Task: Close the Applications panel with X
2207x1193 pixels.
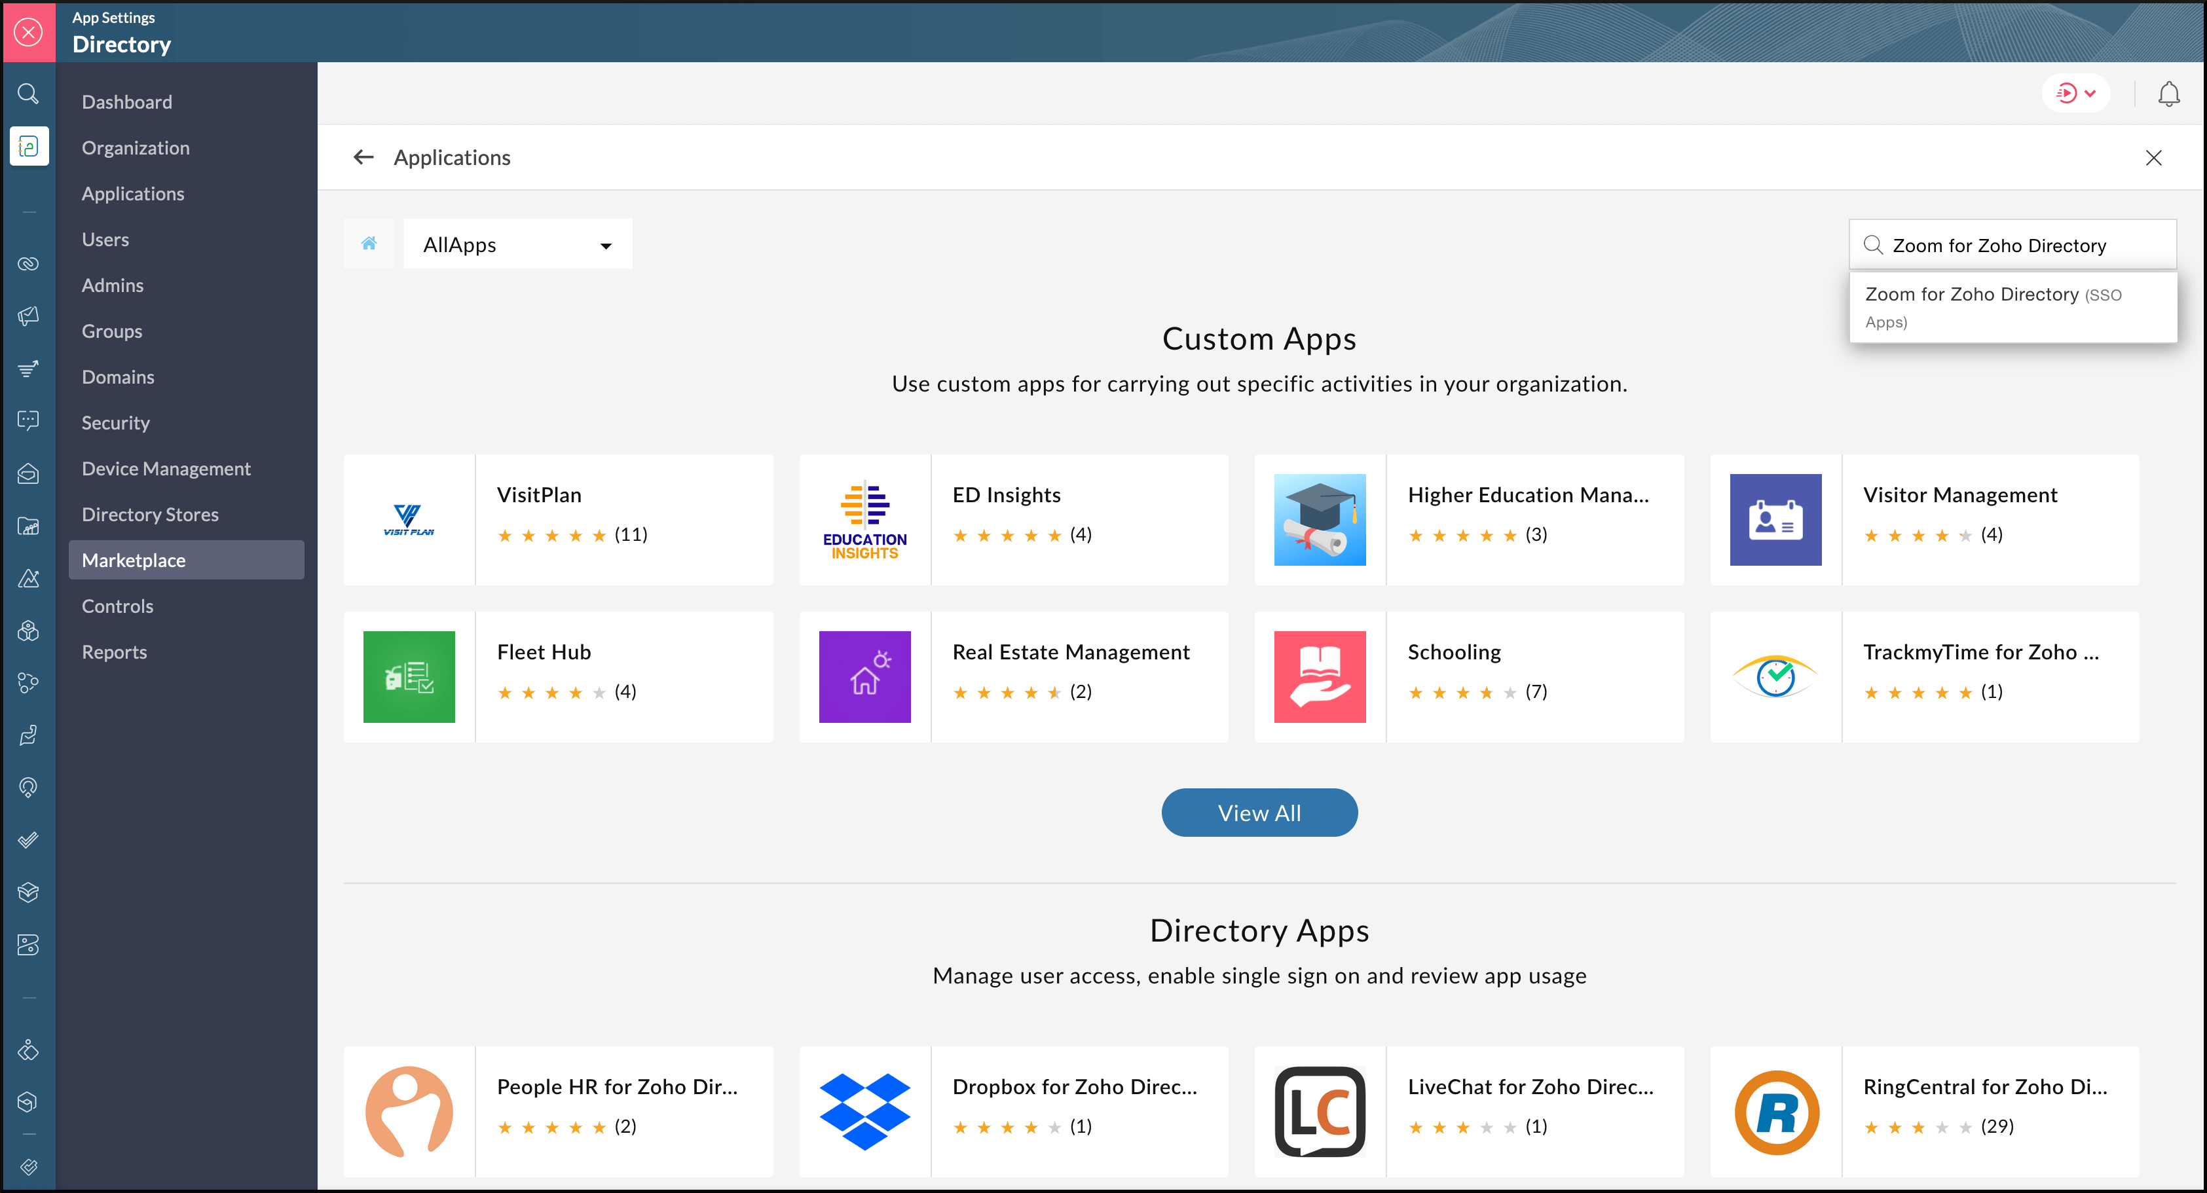Action: [2153, 158]
